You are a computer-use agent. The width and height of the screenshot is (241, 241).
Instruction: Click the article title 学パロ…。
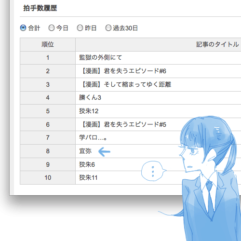point(93,137)
